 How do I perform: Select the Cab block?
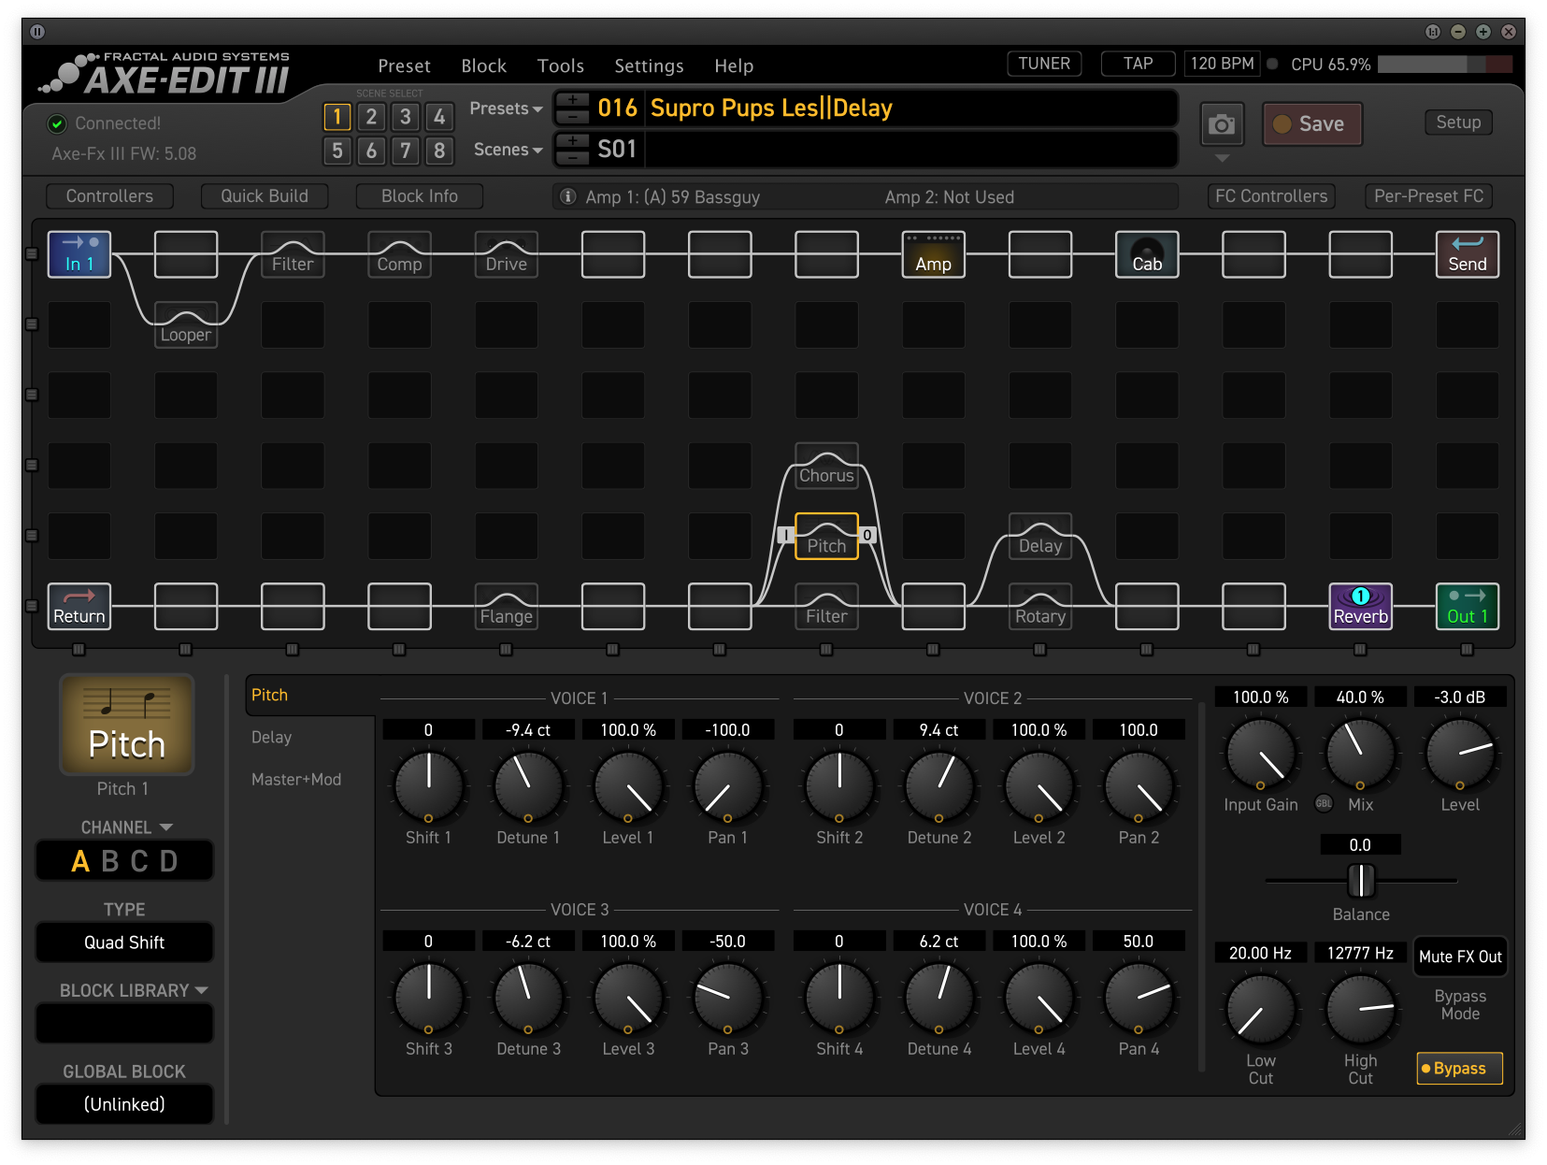tap(1147, 254)
